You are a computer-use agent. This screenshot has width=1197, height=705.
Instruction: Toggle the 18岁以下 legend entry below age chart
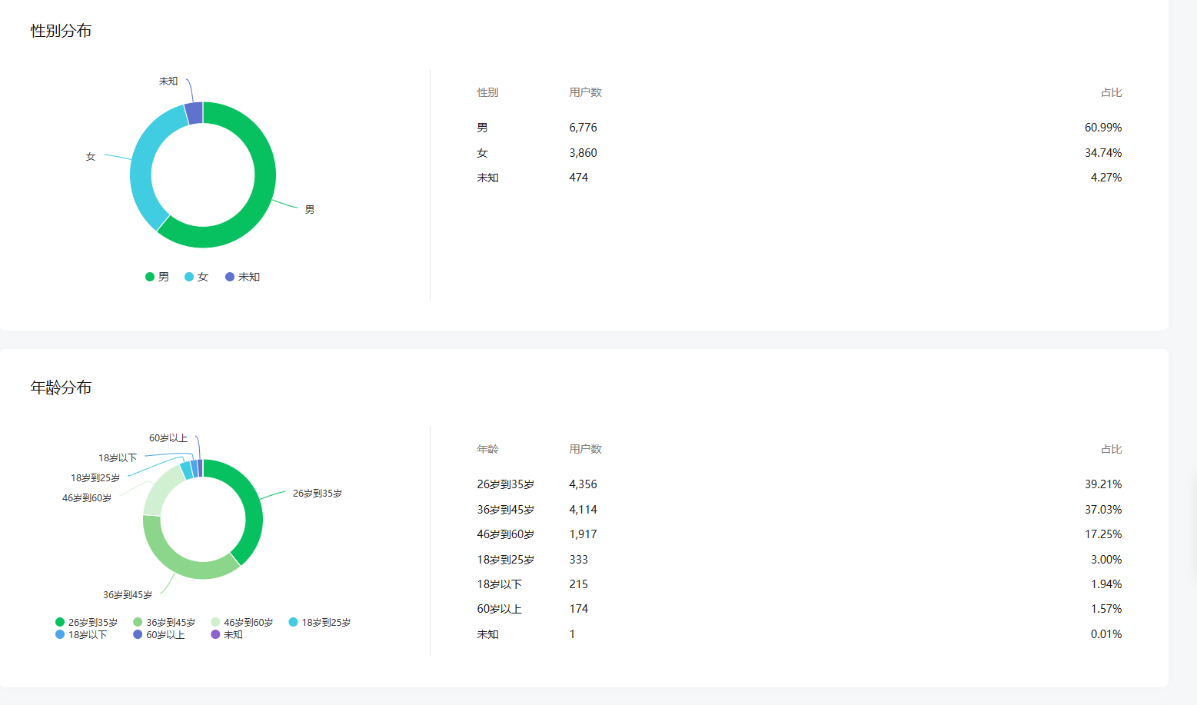point(81,634)
